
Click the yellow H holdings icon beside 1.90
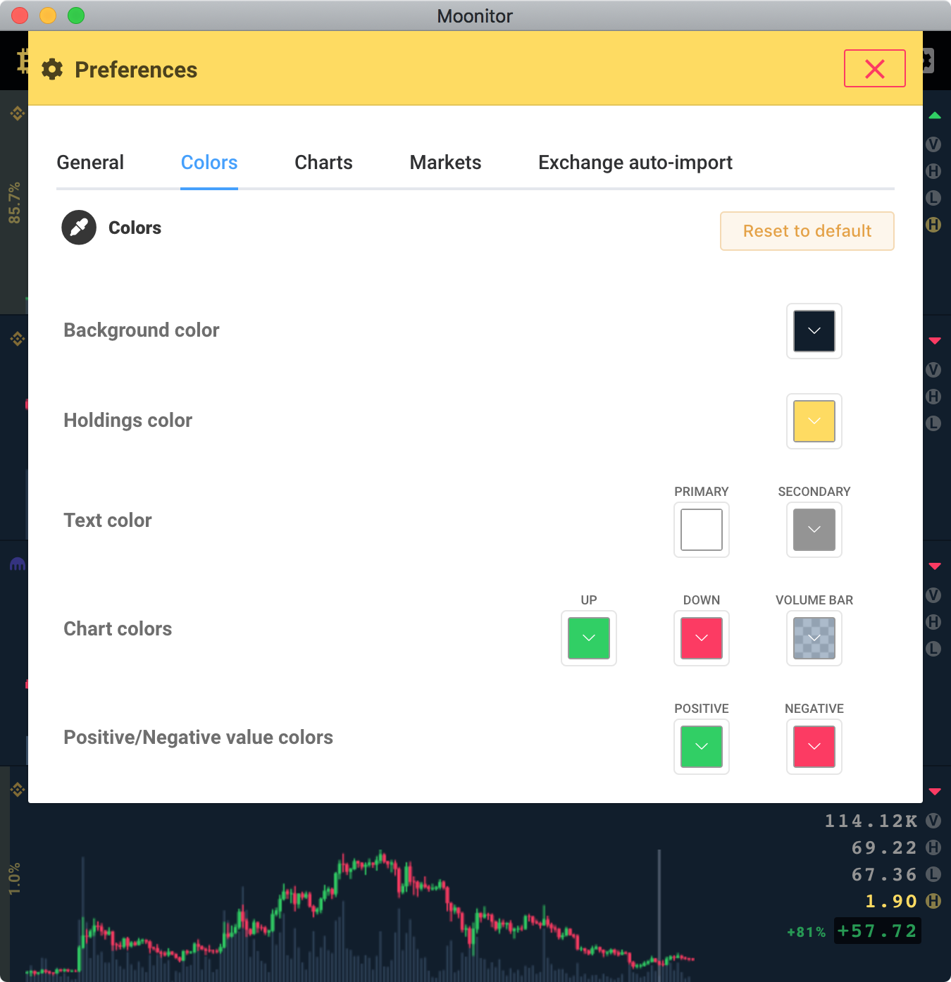pyautogui.click(x=933, y=901)
